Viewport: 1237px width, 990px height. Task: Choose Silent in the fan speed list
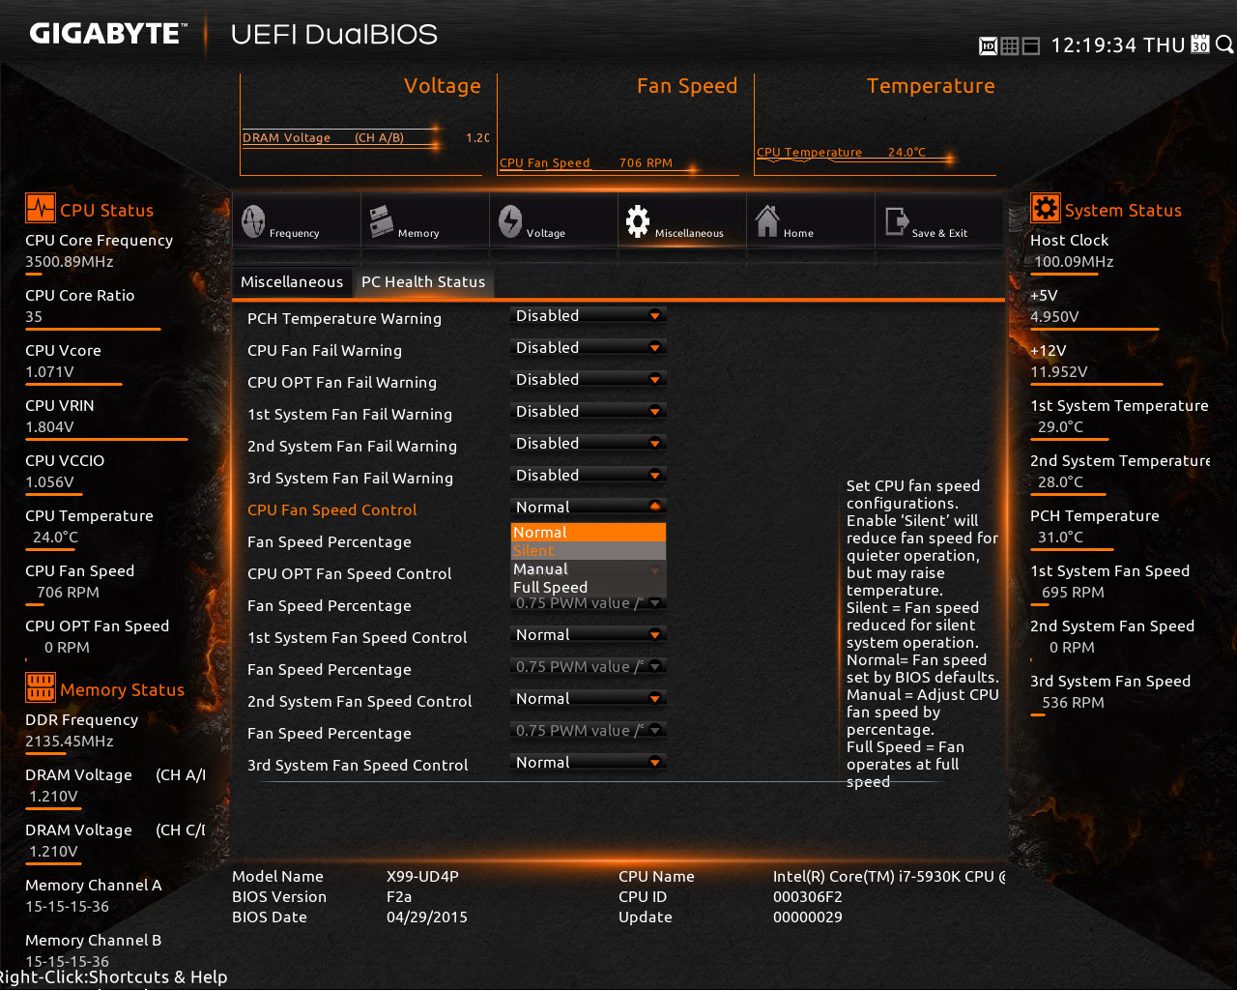(589, 551)
